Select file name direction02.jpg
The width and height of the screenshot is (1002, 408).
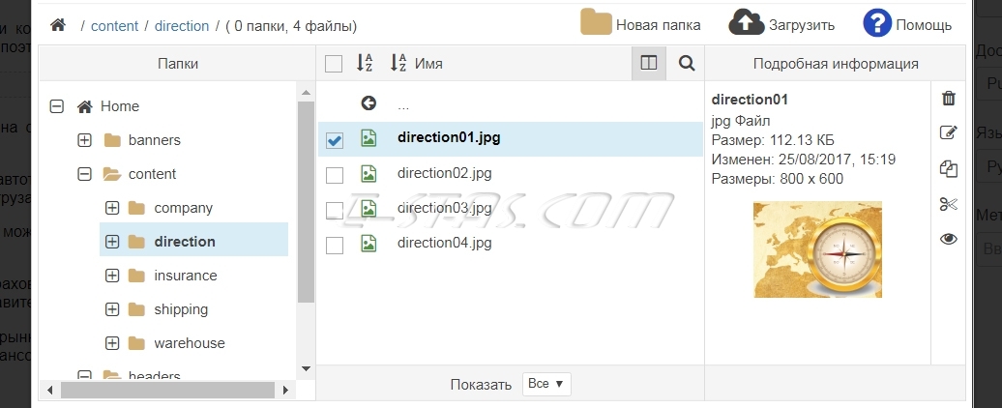click(x=445, y=173)
